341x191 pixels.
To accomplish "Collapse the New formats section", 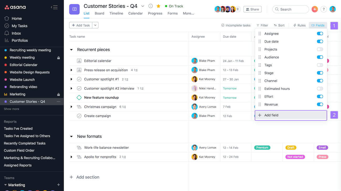I will coord(71,136).
